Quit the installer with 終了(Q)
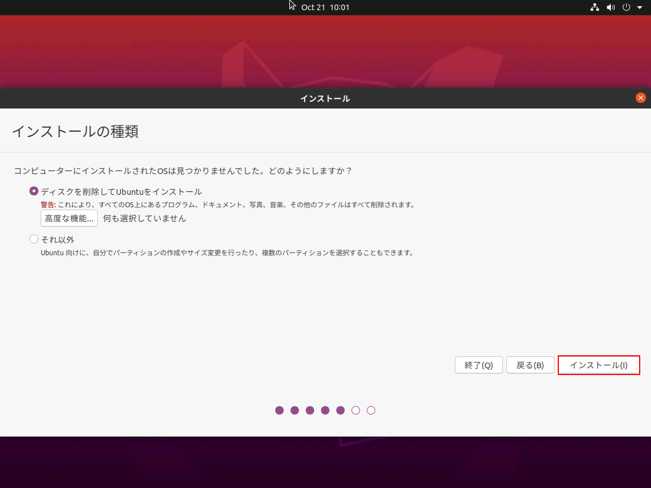The height and width of the screenshot is (488, 651). [x=479, y=365]
